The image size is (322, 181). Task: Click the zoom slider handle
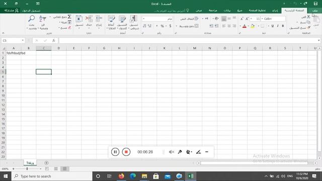tap(27, 169)
